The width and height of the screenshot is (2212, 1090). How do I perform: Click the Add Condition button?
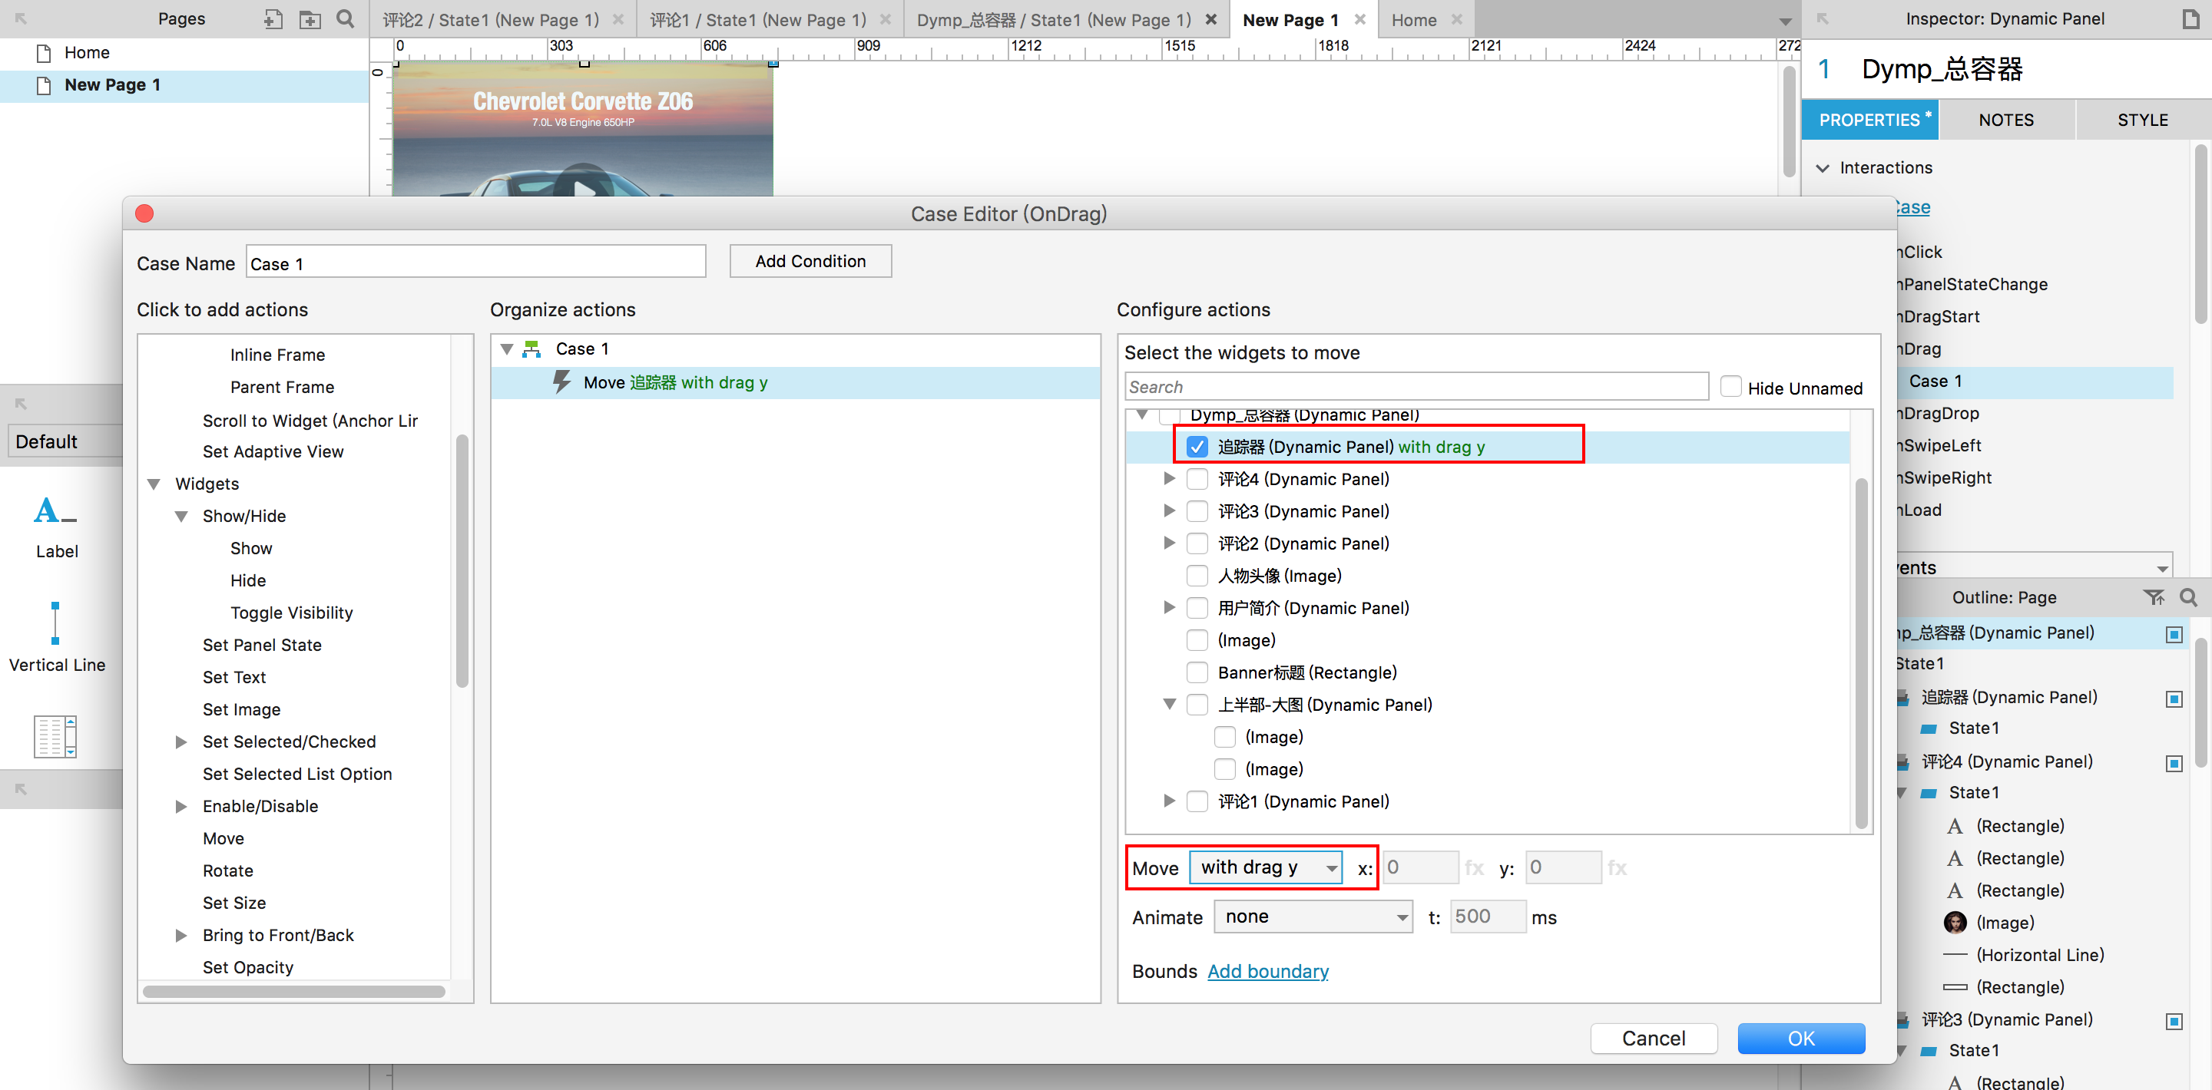(810, 261)
